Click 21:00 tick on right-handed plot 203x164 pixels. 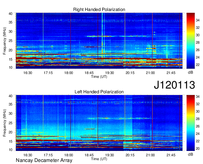150,73
